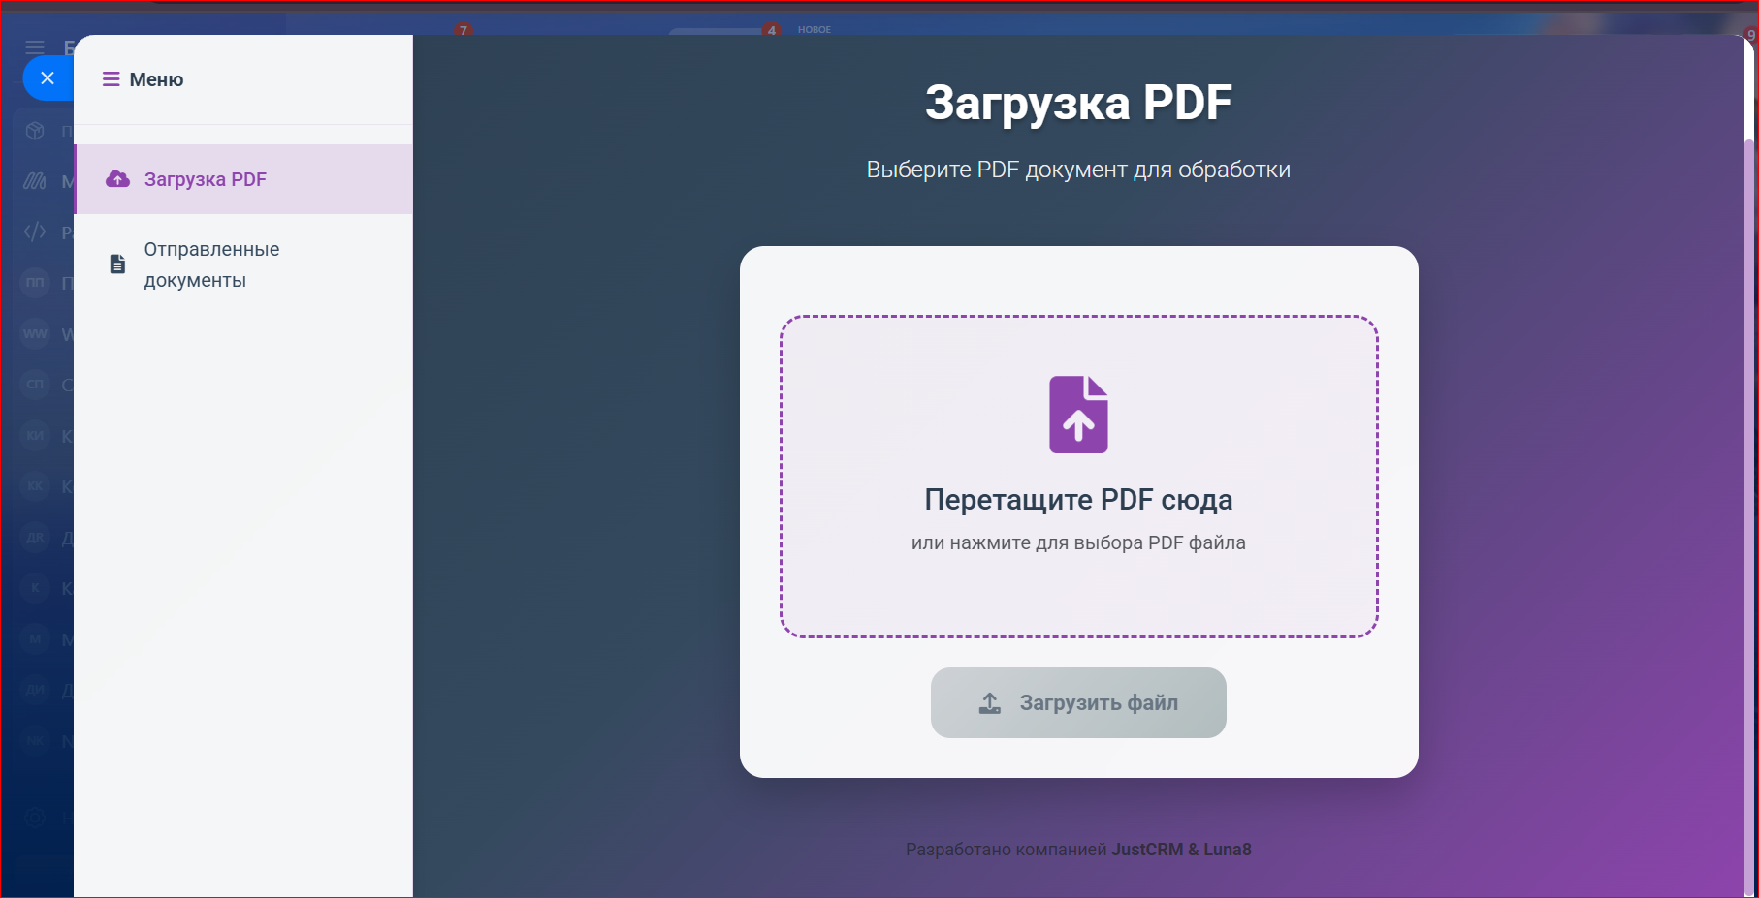Viewport: 1759px width, 898px height.
Task: Click the code brackets icon in background sidebar
Action: (x=35, y=232)
